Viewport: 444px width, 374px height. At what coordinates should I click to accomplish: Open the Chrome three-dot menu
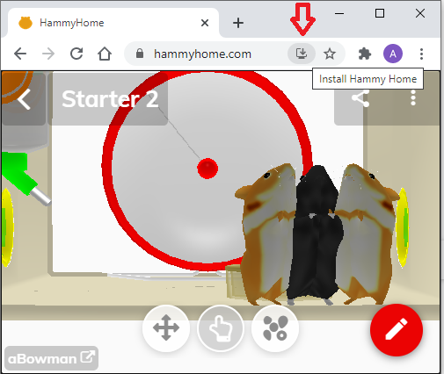pos(421,54)
